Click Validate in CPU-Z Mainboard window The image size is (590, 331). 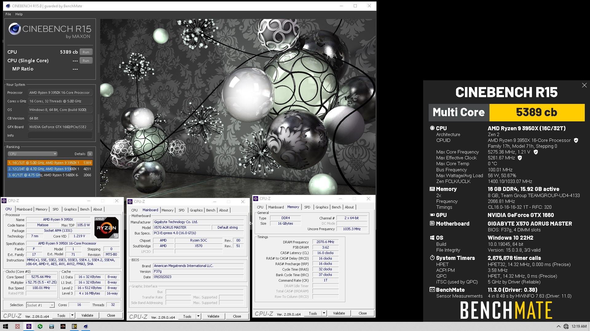[x=213, y=316]
